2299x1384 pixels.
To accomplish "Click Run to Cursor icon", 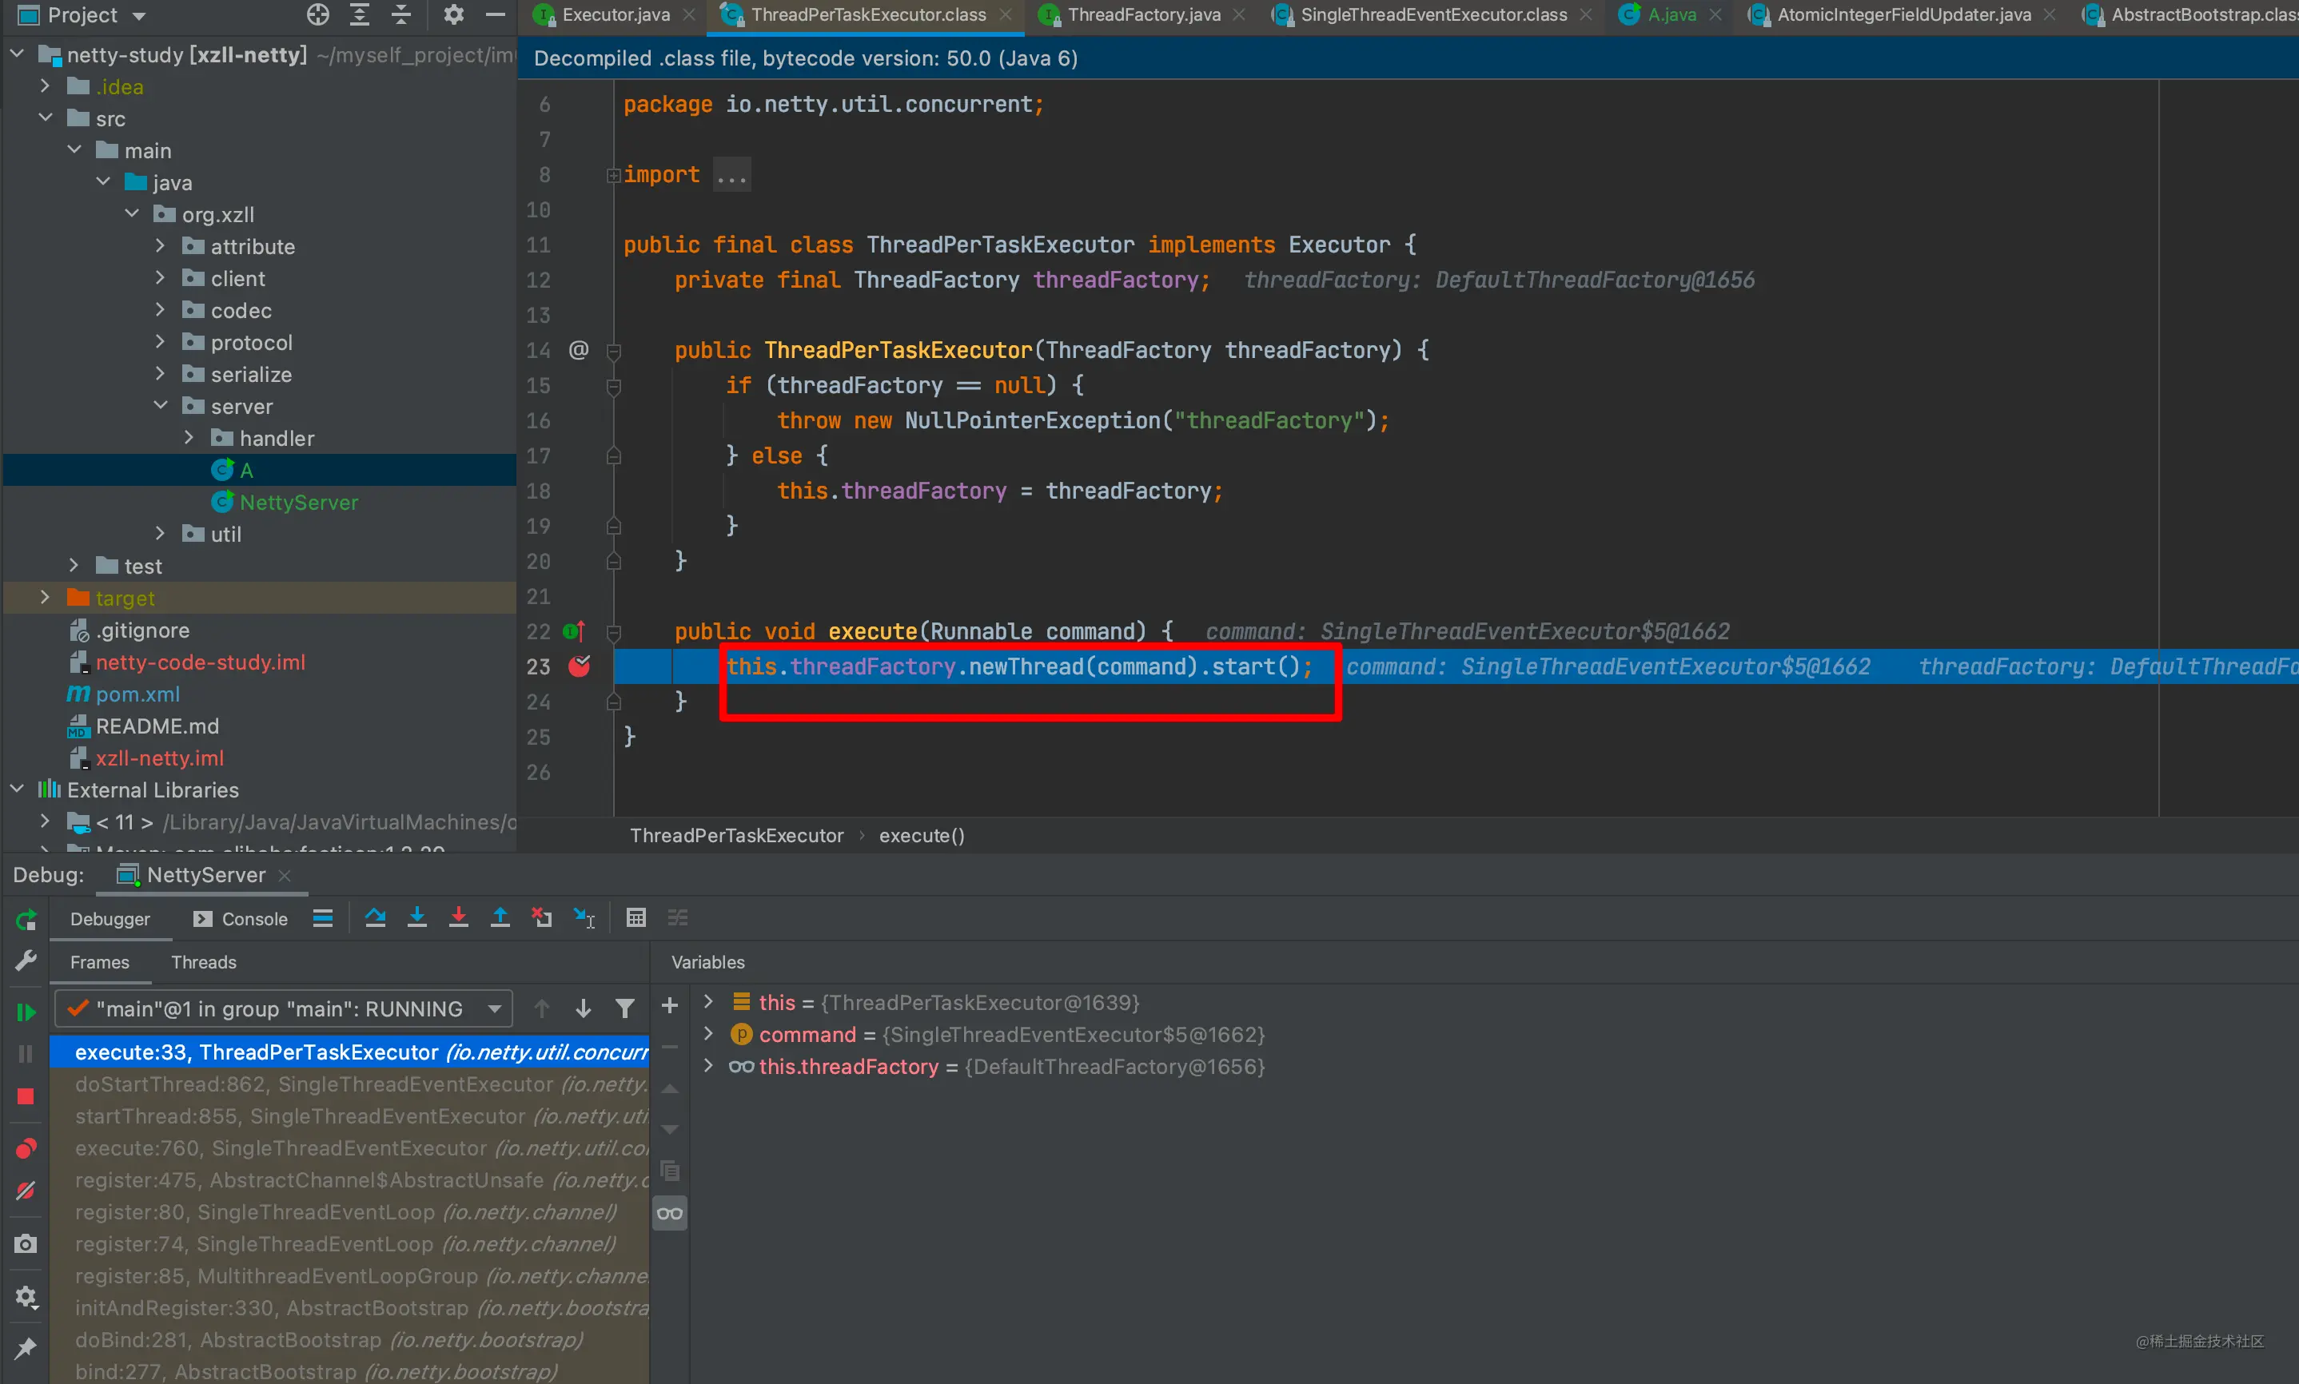I will pos(584,919).
